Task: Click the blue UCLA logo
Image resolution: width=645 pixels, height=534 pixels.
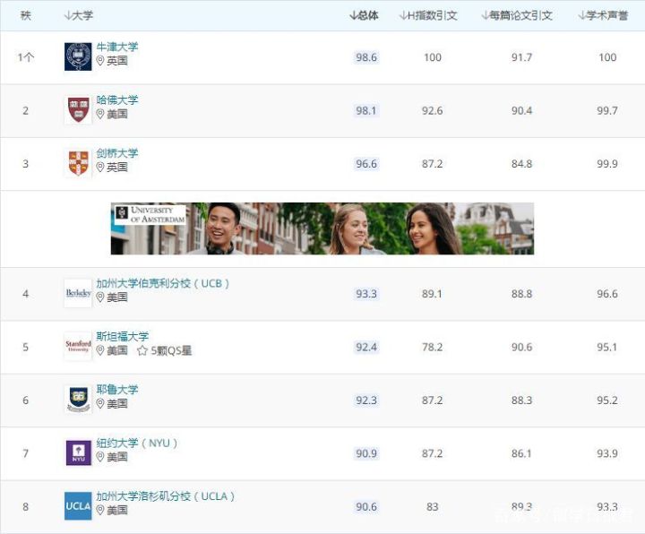Action: pos(78,506)
